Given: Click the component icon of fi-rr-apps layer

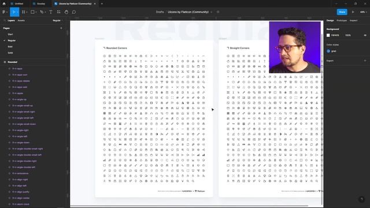Looking at the screenshot, I should click(9, 69).
